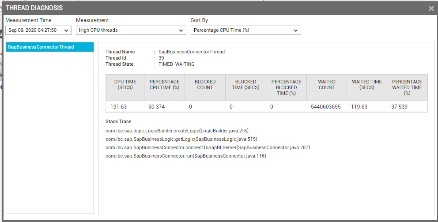
Task: Click the CPU TIME (SECS) column header
Action: point(125,87)
